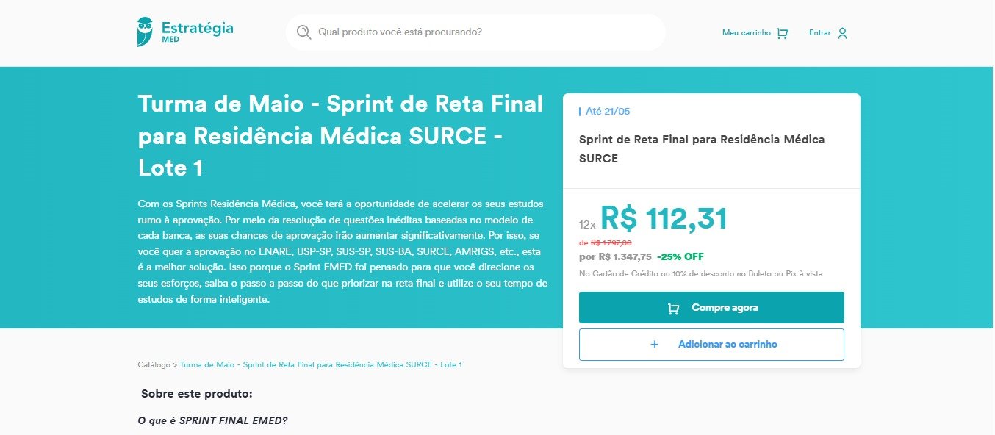Click the Estratégia MED owl logo icon
The image size is (995, 435).
[146, 32]
